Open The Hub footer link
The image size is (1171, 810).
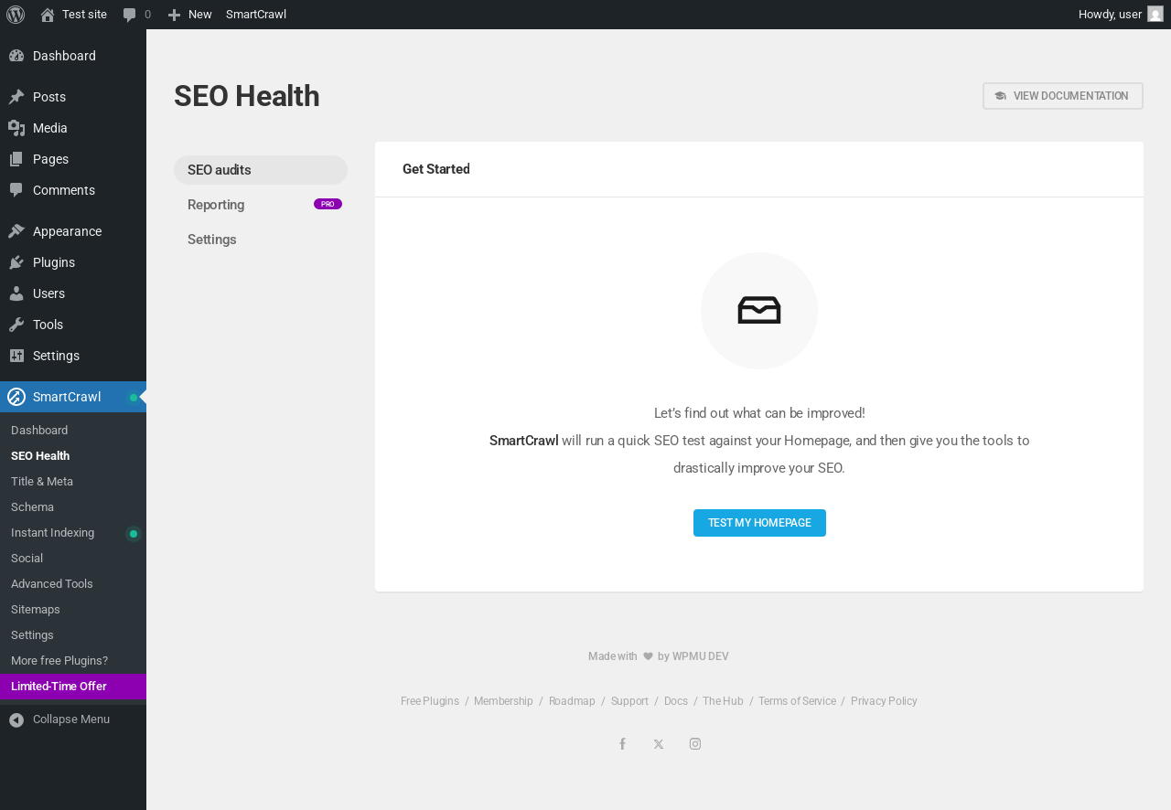[723, 701]
